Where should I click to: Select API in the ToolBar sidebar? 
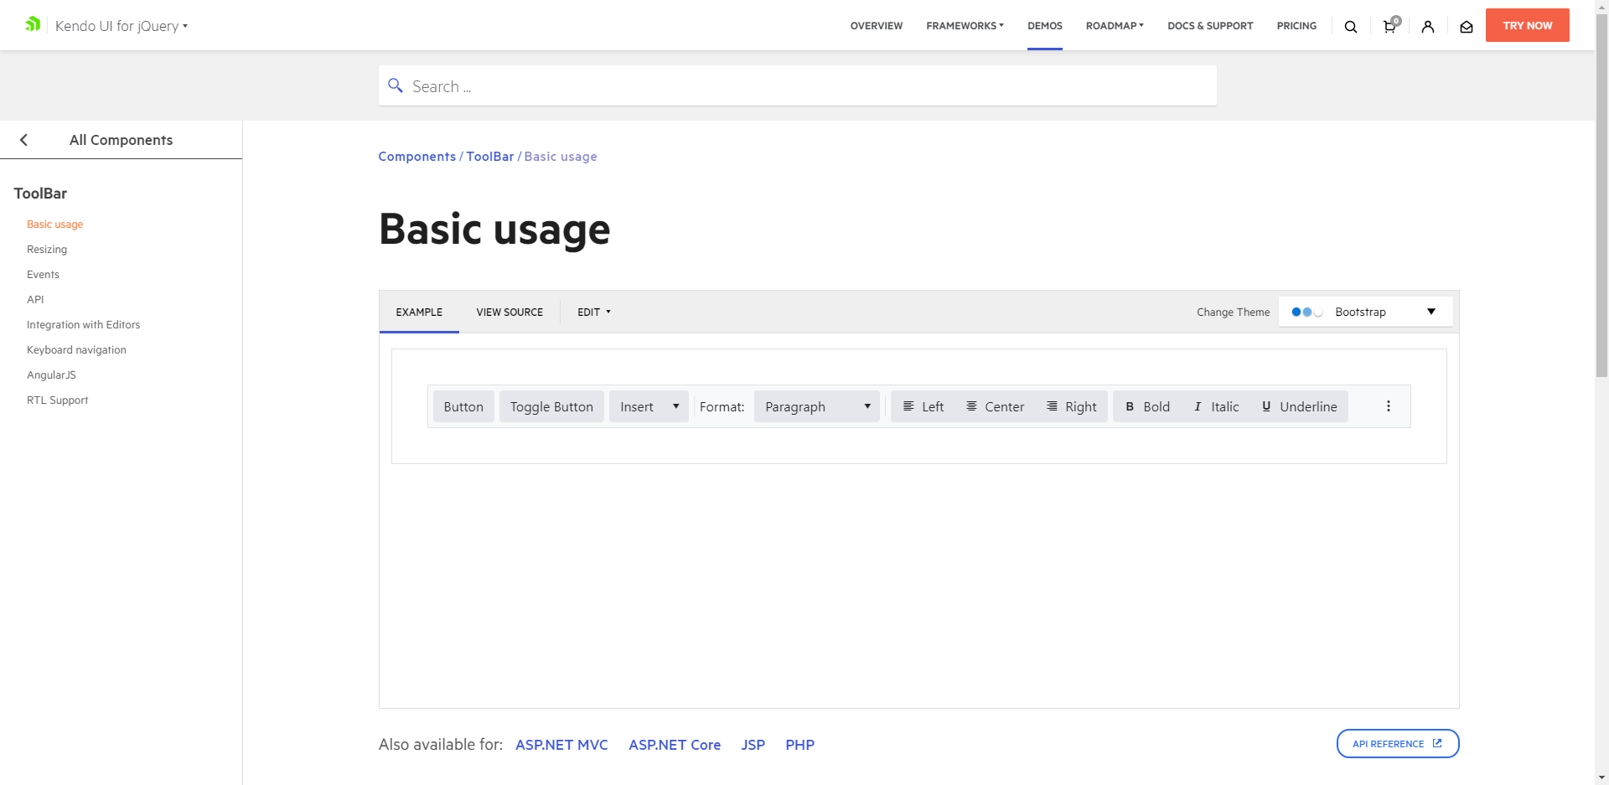(35, 299)
